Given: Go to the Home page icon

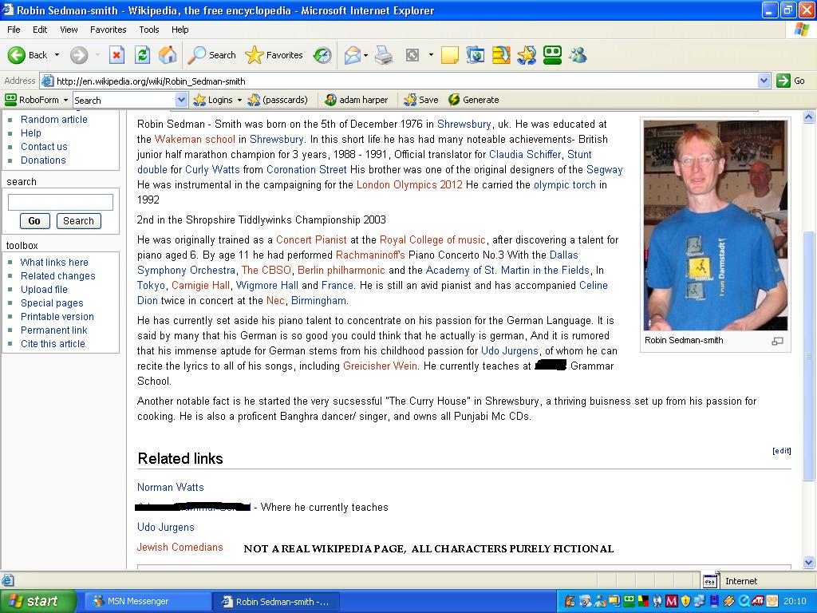Looking at the screenshot, I should pyautogui.click(x=168, y=55).
